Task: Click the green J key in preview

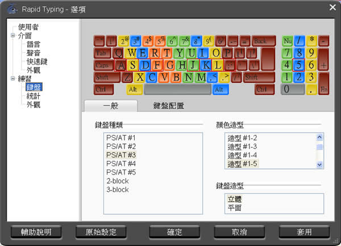Action: pos(193,65)
